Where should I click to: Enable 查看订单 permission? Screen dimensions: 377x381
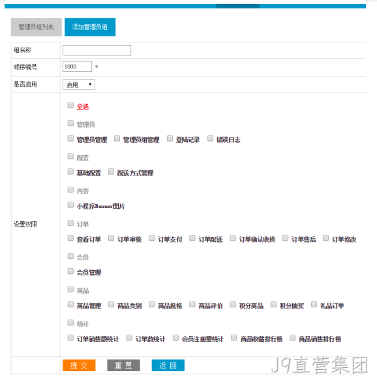coord(70,238)
